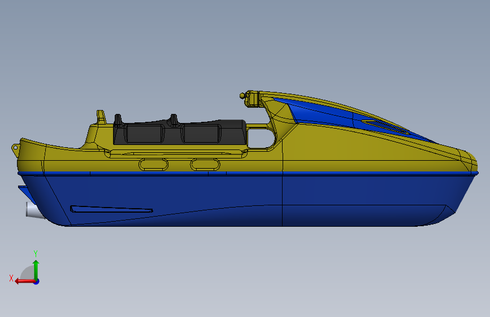Viewport: 490px width, 317px height.
Task: Click the red X axis arrow of the triad
Action: tap(25, 281)
